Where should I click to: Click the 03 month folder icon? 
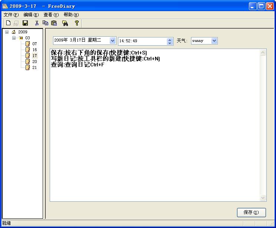(x=21, y=38)
